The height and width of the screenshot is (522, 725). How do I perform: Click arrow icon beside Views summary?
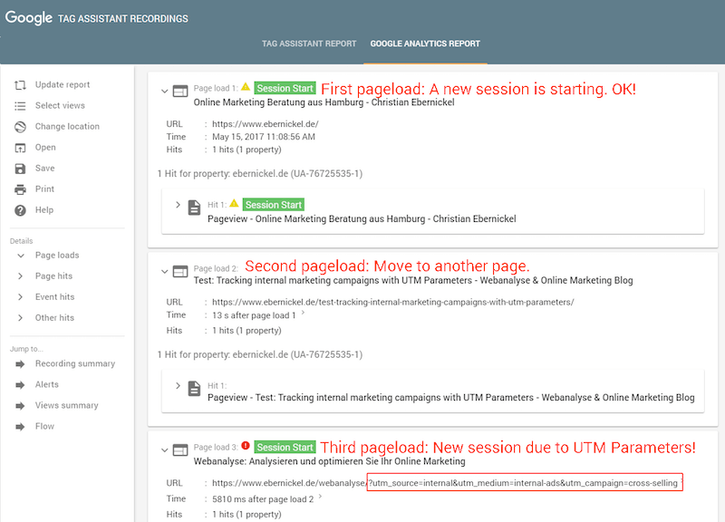point(20,405)
